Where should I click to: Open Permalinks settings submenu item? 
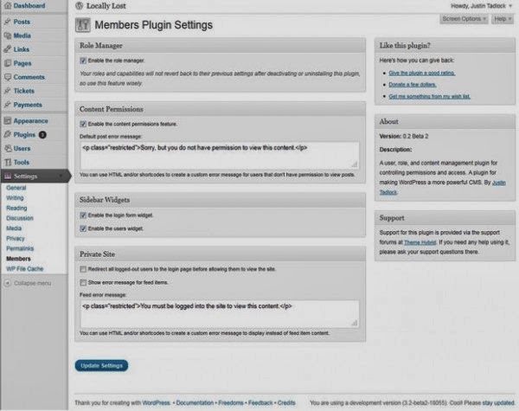20,248
